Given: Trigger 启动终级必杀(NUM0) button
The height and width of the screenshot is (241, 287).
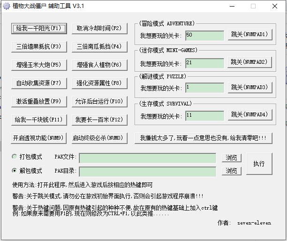Looking at the screenshot, I should coord(99,138).
